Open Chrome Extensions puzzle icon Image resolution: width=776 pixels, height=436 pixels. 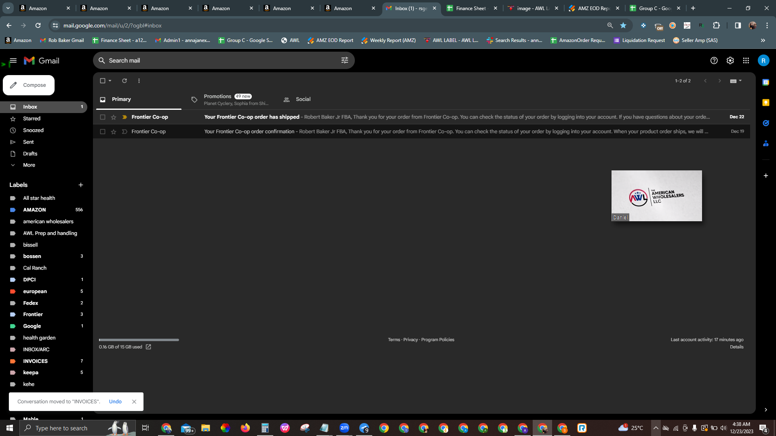click(x=717, y=25)
